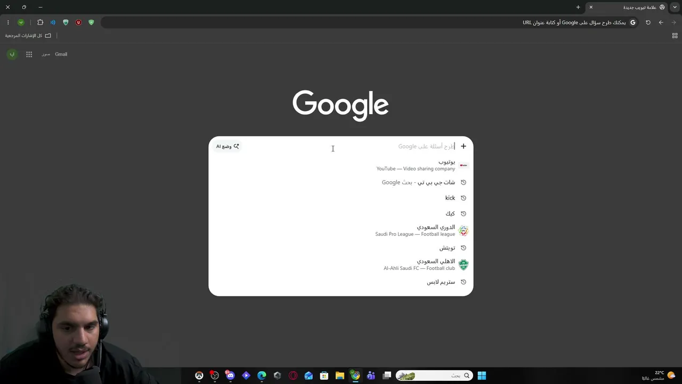Choose the تويتش search suggestion
Screen dimensions: 682x384
tap(341, 248)
